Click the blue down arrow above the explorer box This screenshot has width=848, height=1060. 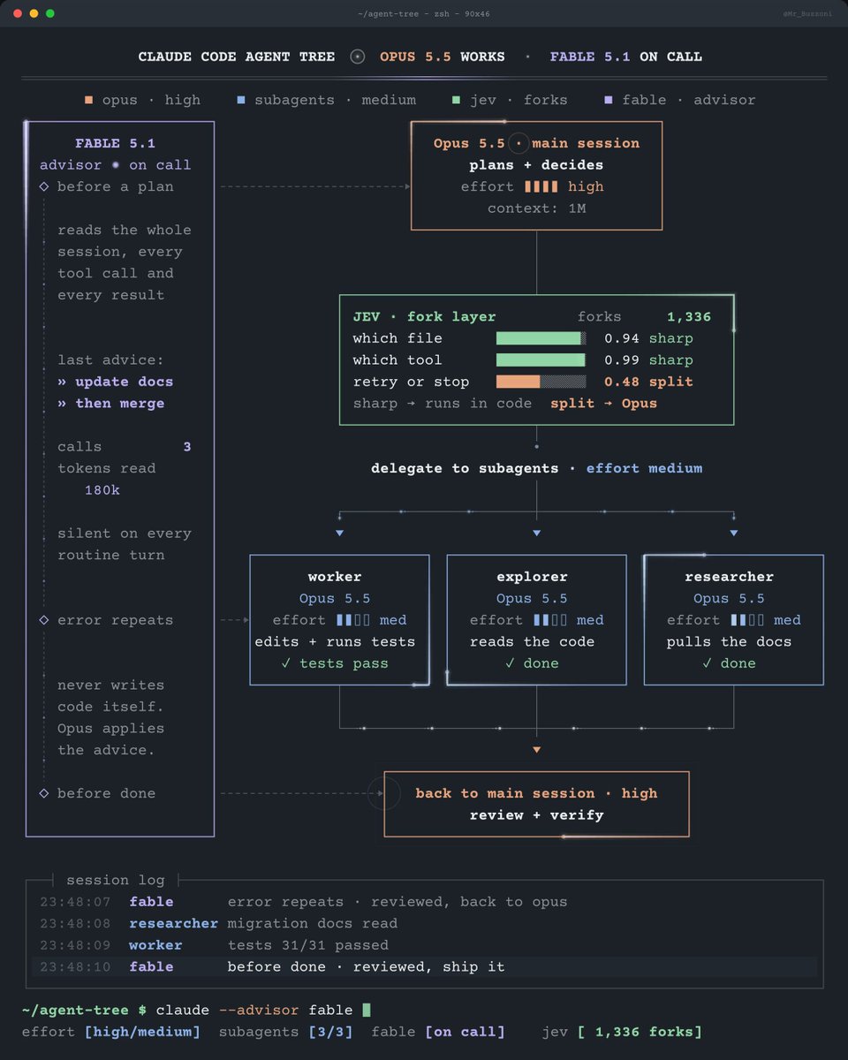click(536, 534)
